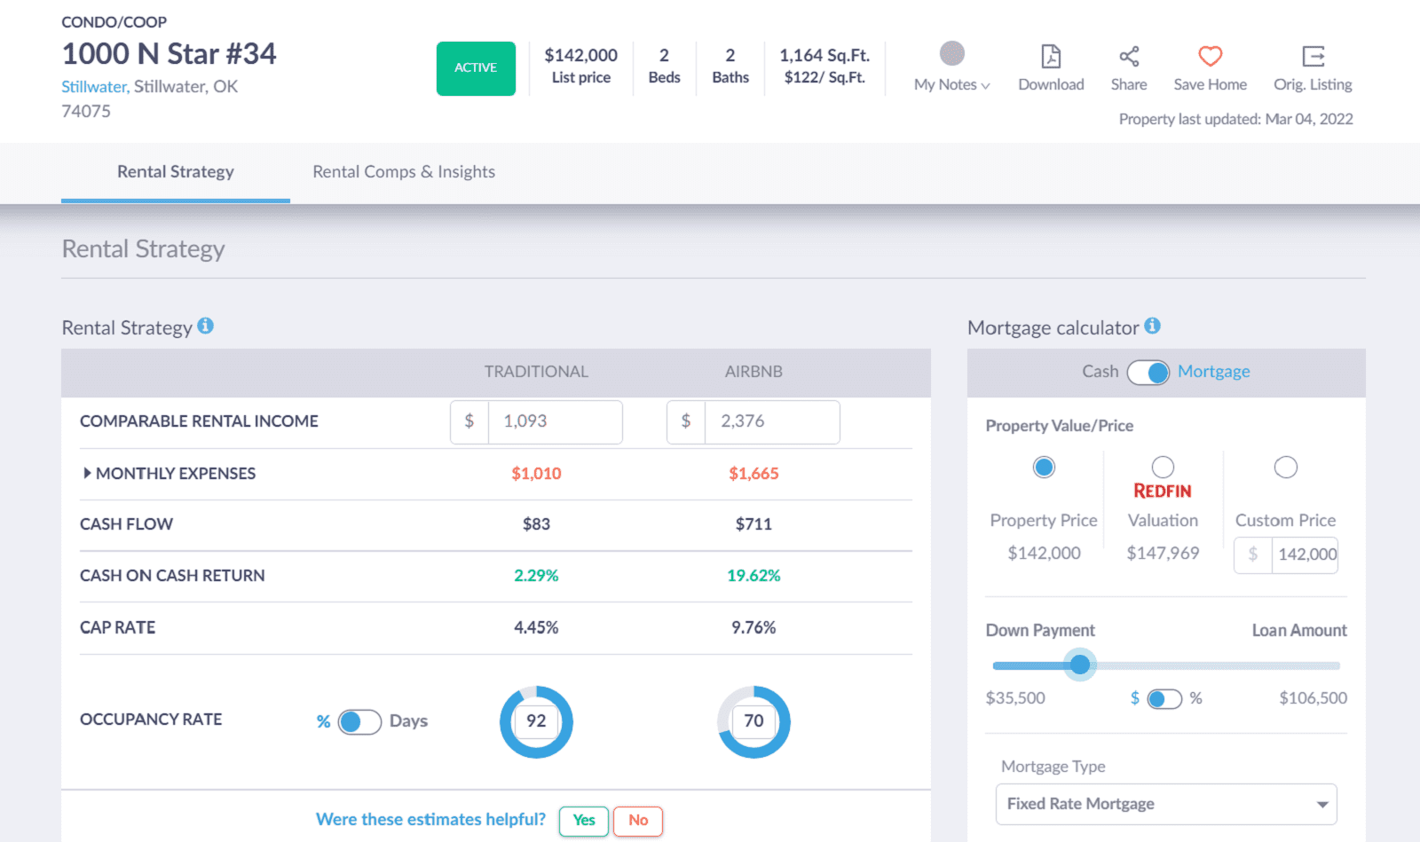1420x842 pixels.
Task: Toggle the Cash / Mortgage switch
Action: coord(1148,373)
